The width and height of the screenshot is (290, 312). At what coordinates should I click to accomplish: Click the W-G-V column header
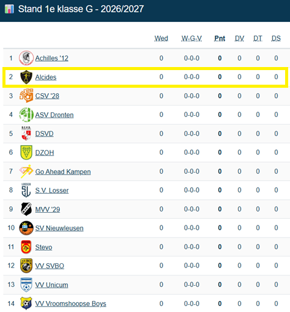click(191, 38)
